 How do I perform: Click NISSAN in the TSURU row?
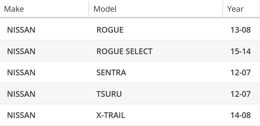21,94
